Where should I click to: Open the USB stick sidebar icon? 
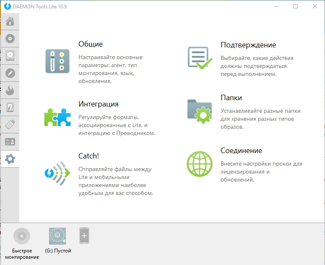coord(10,125)
